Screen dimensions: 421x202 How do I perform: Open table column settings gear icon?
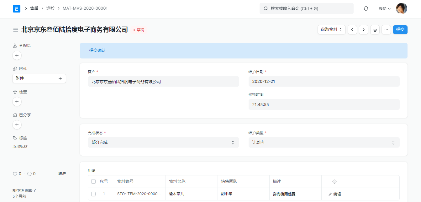(x=334, y=182)
